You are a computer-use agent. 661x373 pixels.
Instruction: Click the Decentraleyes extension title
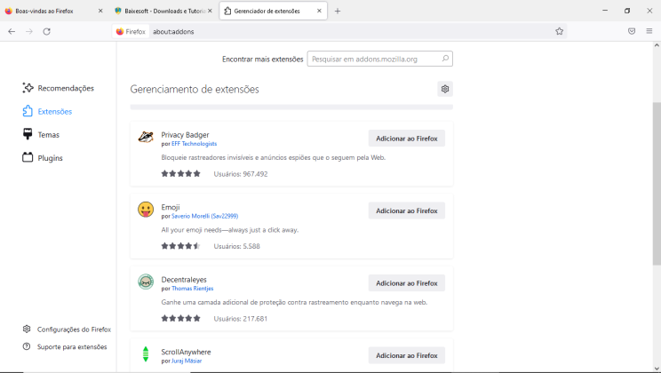[x=184, y=280]
